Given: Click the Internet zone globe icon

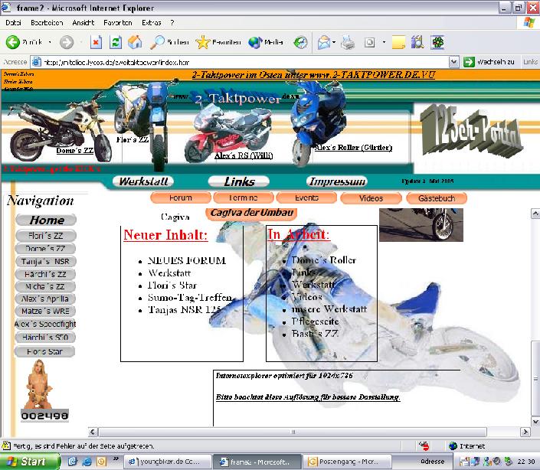Looking at the screenshot, I should tap(453, 446).
